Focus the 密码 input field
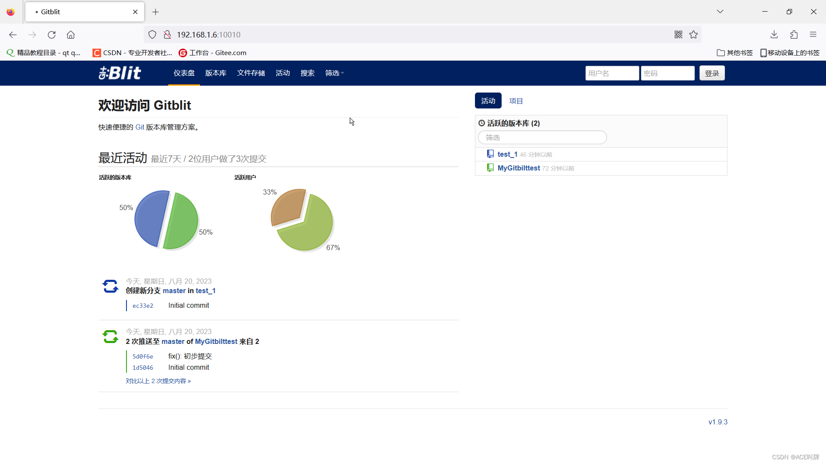The image size is (826, 464). (668, 73)
